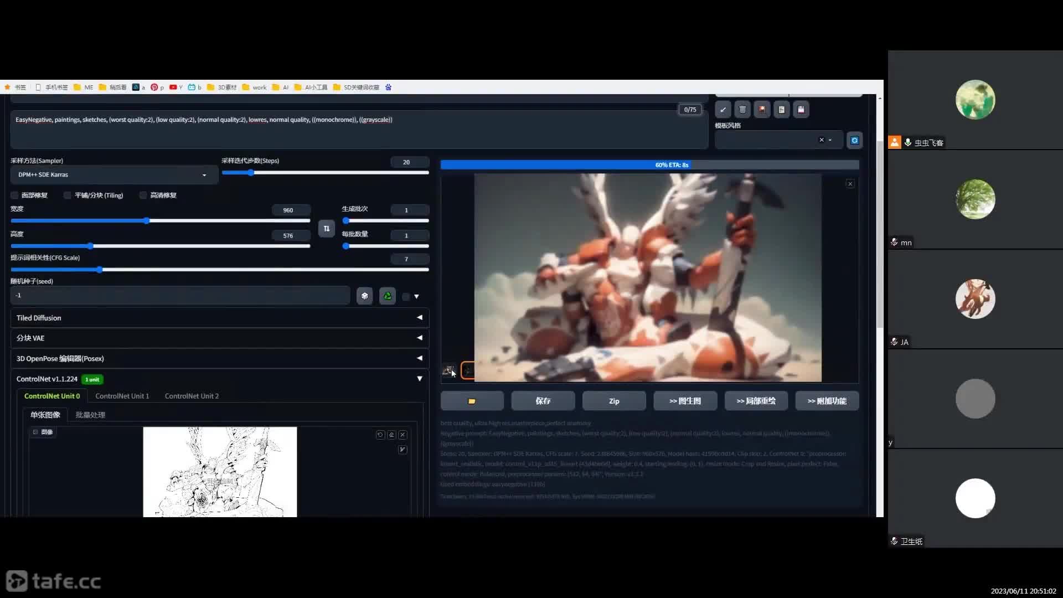Screen dimensions: 1063x598
Task: Expand the Tiled Diffusion section
Action: [220, 318]
